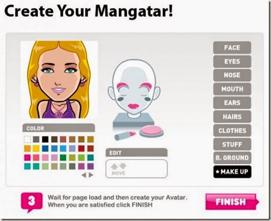This screenshot has width=271, height=221.
Task: Choose the purple swatch in last row
Action: [91, 166]
